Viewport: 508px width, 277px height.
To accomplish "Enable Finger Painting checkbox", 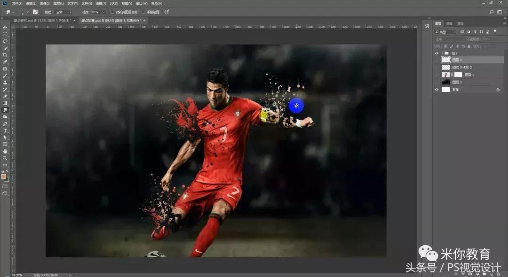I will click(x=143, y=12).
